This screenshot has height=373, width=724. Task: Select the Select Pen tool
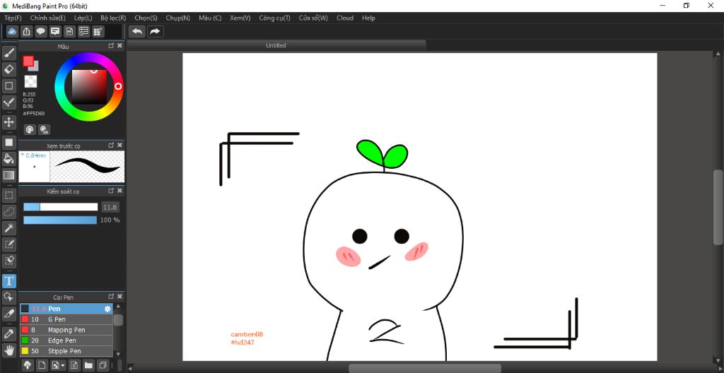pyautogui.click(x=8, y=244)
